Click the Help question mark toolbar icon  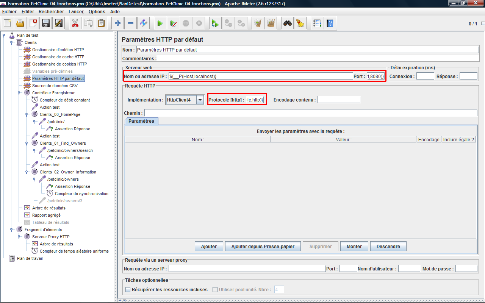click(330, 23)
